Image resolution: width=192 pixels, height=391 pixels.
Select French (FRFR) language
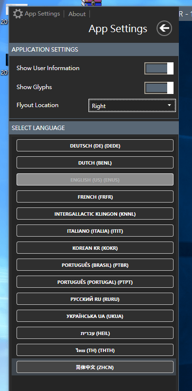tap(95, 197)
